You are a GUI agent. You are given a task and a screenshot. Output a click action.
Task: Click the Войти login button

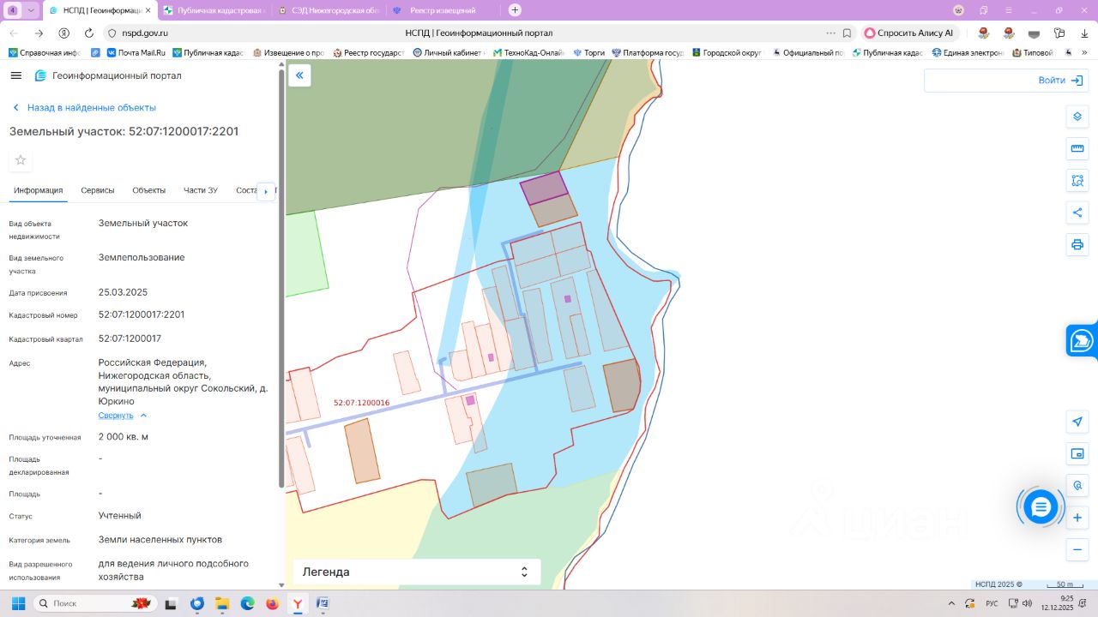coord(1059,80)
